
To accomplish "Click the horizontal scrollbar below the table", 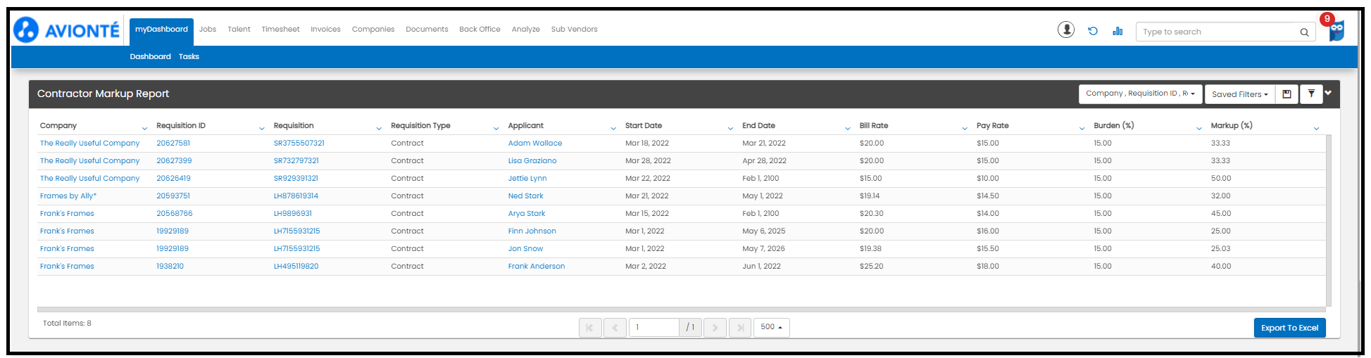I will 680,309.
